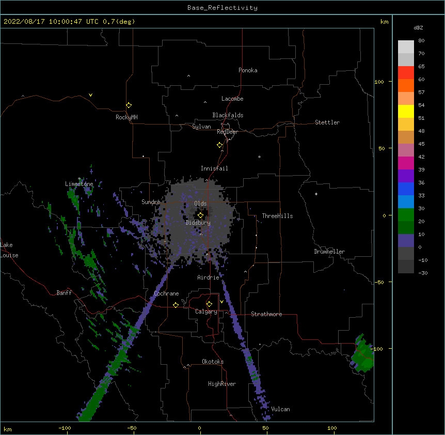The height and width of the screenshot is (435, 445).
Task: Click the Lake Louise label
Action: [9, 250]
